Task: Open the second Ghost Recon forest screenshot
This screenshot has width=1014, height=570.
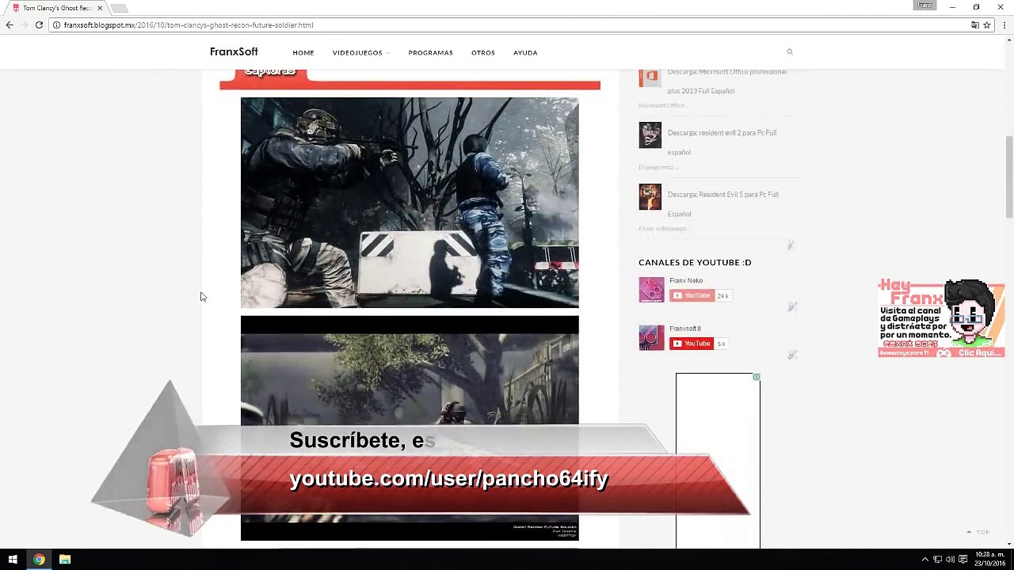Action: 410,428
